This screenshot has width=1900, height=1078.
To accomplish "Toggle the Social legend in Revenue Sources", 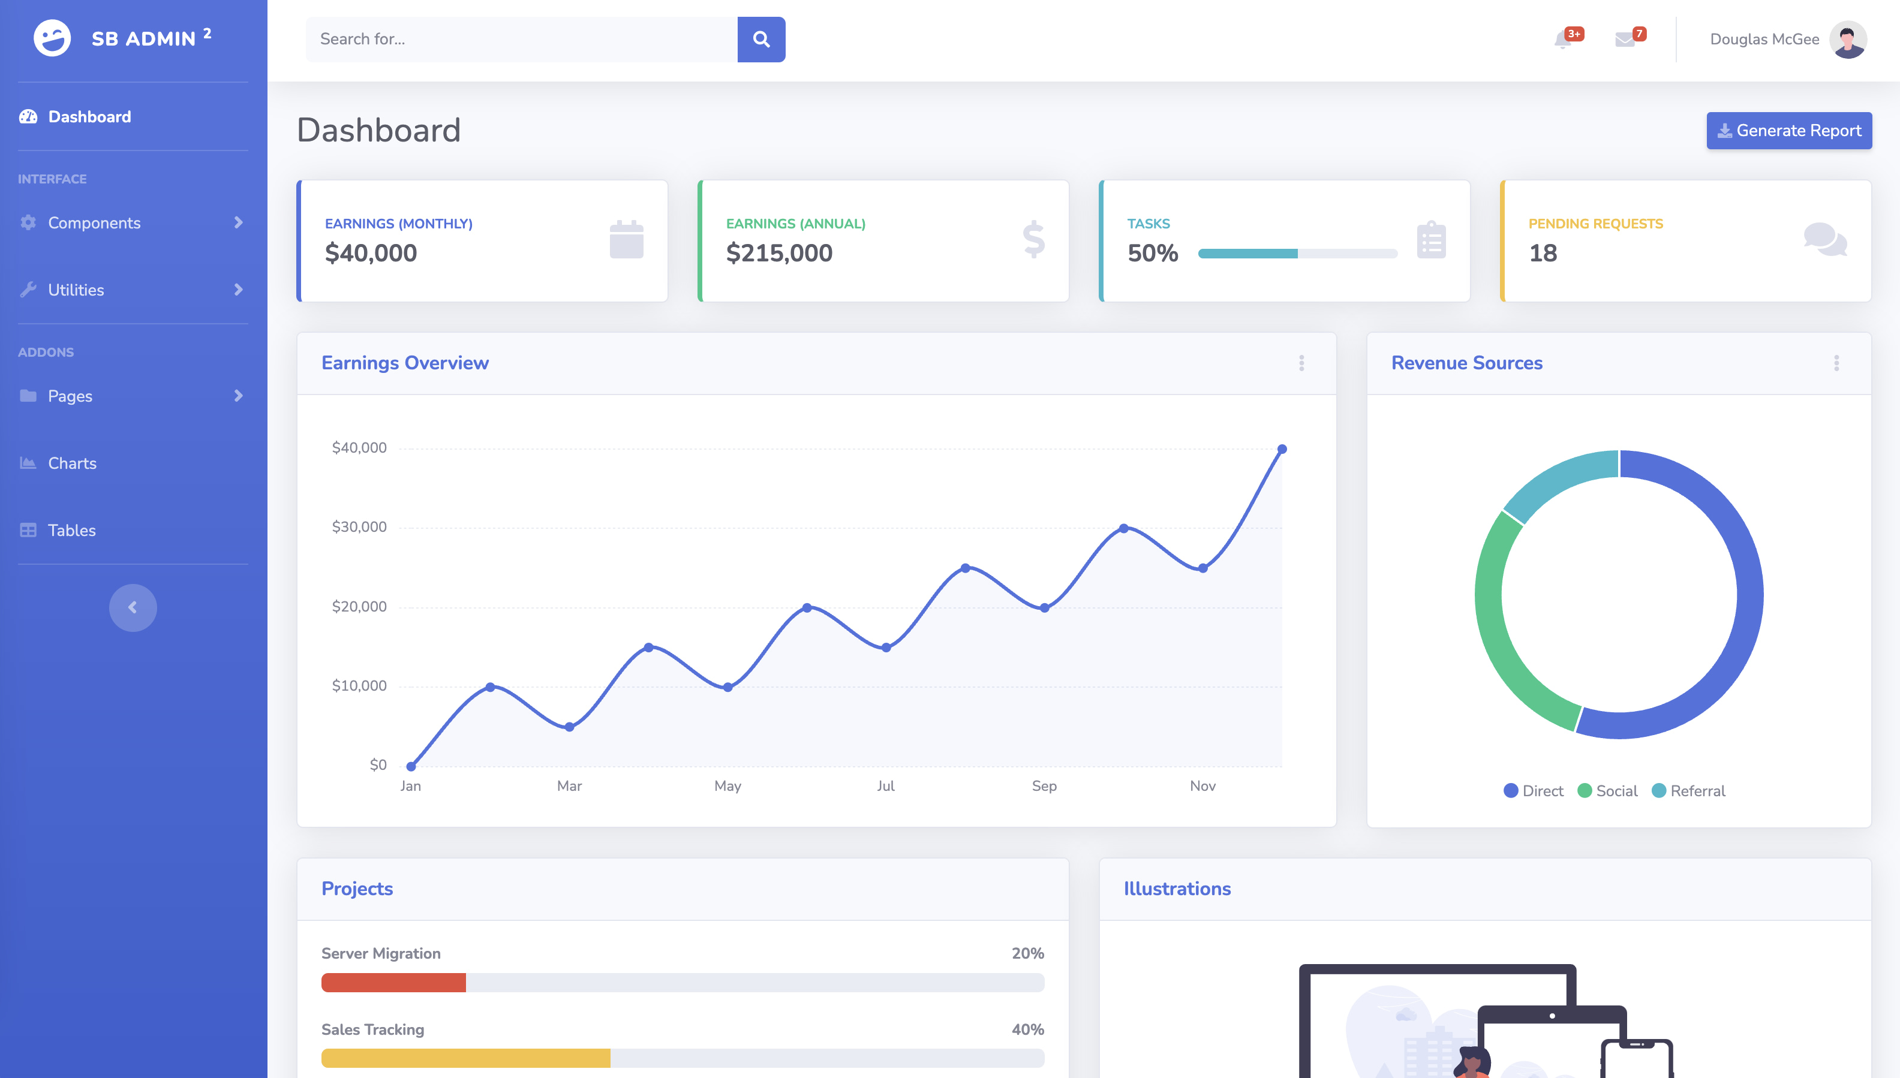I will (1607, 791).
